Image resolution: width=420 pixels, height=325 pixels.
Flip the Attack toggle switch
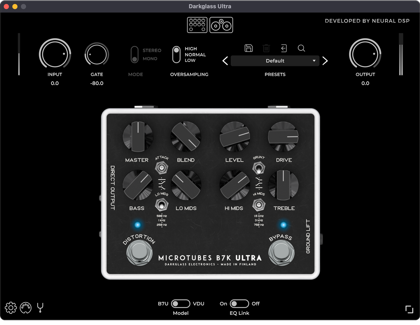pyautogui.click(x=161, y=168)
